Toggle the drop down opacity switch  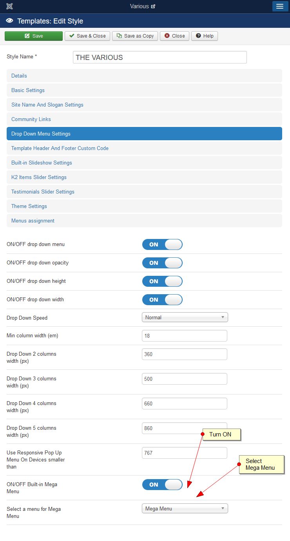(162, 263)
